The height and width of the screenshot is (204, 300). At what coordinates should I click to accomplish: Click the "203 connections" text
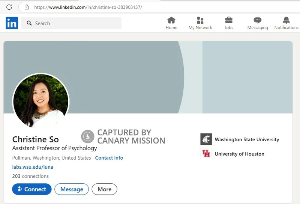point(30,176)
